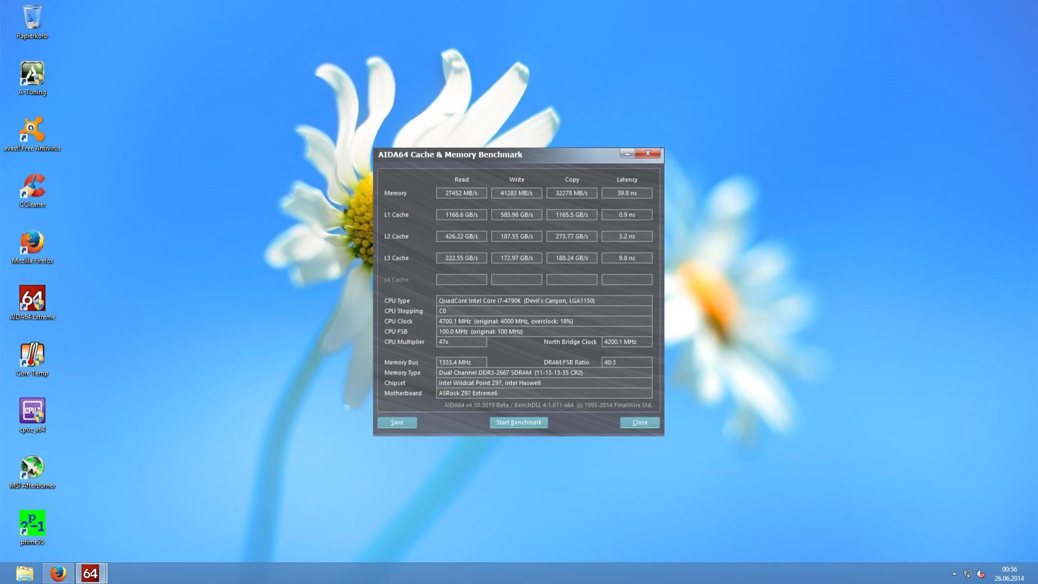Select L2 Cache Copy 273.77 GB/s cell

[571, 237]
